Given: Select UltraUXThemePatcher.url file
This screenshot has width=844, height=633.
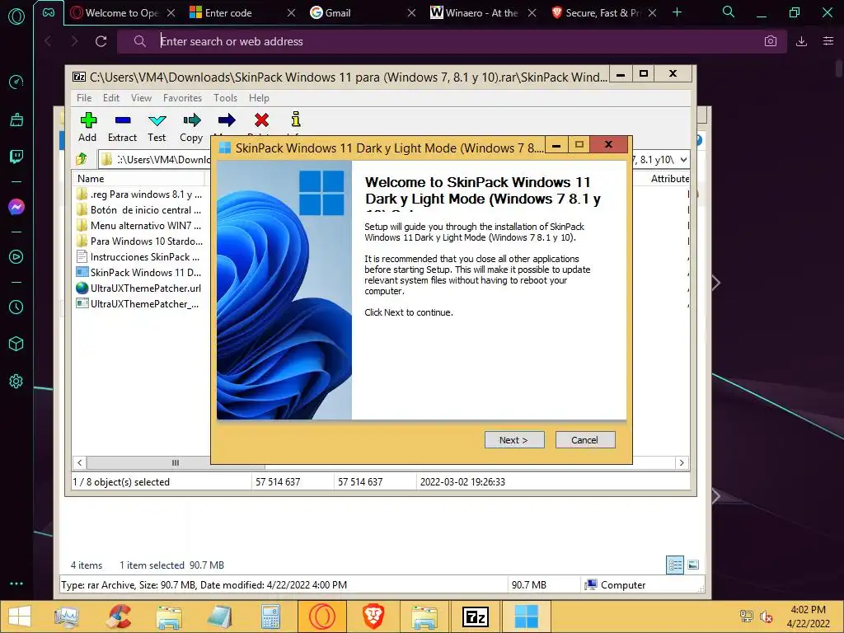Looking at the screenshot, I should (x=139, y=288).
